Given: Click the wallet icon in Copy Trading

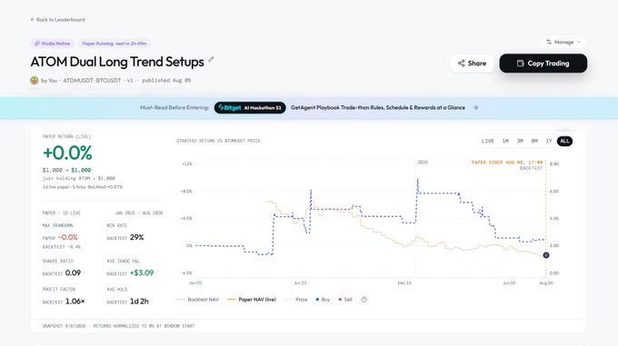Looking at the screenshot, I should (x=520, y=64).
